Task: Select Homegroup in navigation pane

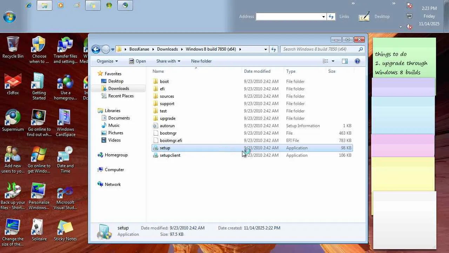Action: pos(116,155)
